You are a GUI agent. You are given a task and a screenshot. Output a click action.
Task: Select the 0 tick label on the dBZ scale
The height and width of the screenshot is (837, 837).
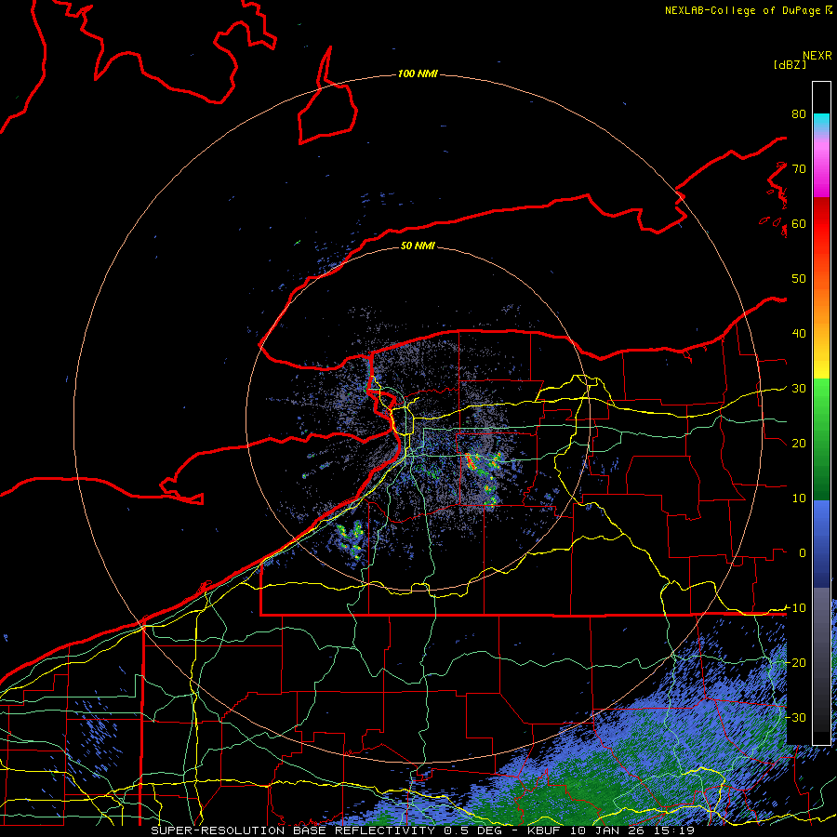pyautogui.click(x=803, y=553)
